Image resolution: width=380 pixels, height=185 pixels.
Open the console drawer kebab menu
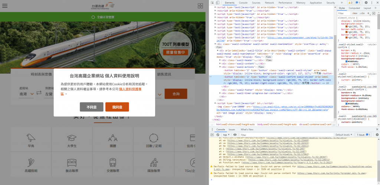(x=212, y=129)
